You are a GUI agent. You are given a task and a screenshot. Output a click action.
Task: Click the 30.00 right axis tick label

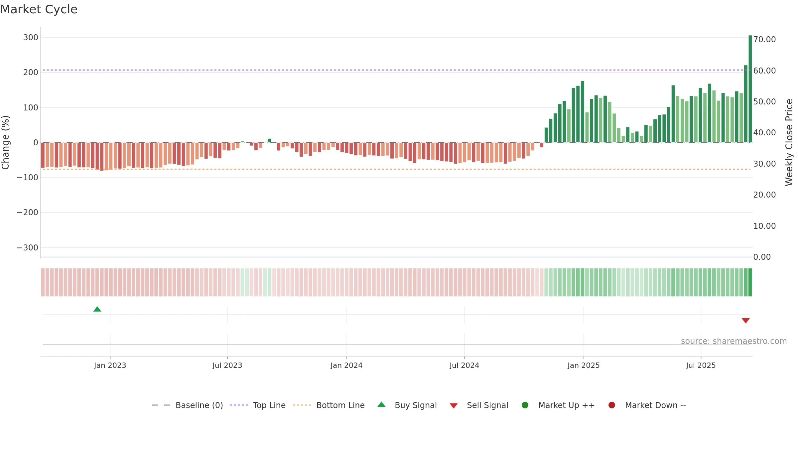pos(764,164)
